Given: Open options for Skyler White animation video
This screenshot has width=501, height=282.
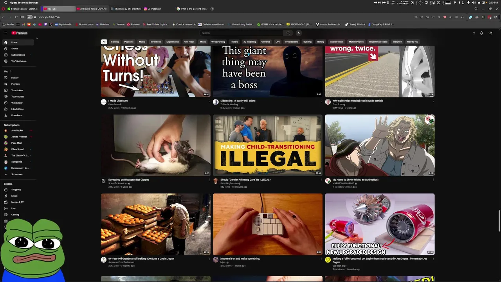Looking at the screenshot, I should tap(433, 180).
